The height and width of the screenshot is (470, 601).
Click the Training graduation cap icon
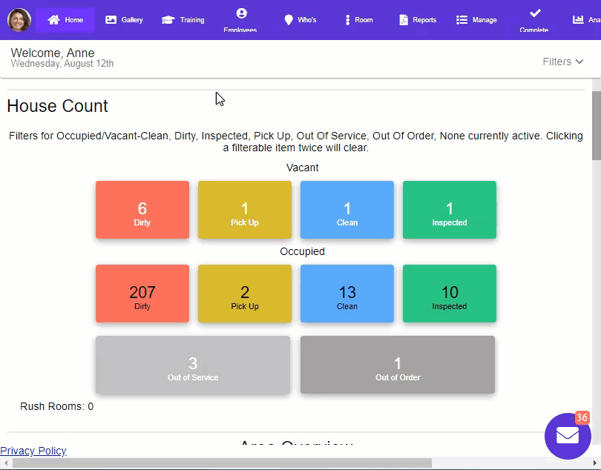(x=168, y=20)
